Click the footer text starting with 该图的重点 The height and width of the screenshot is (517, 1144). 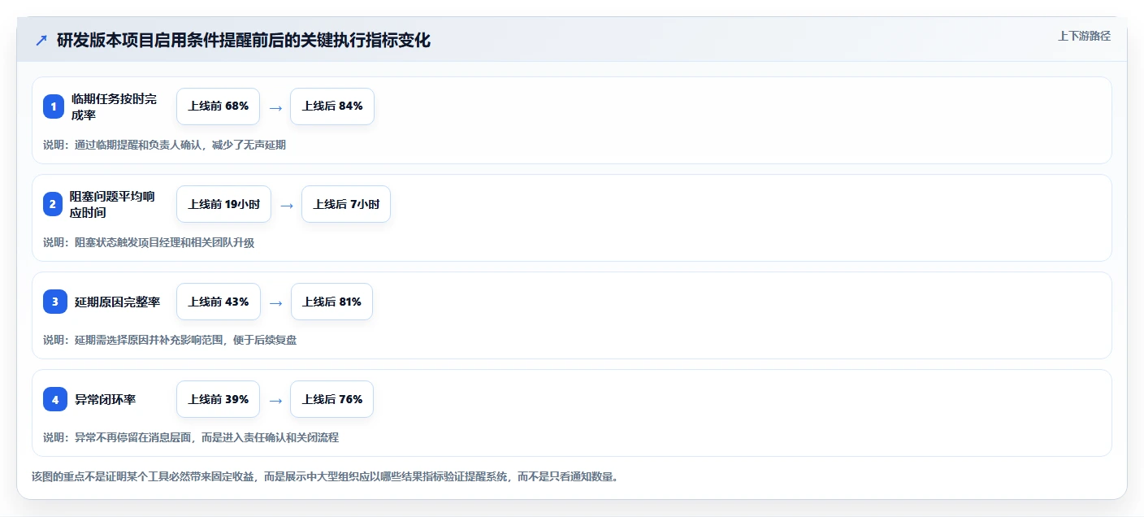point(325,476)
